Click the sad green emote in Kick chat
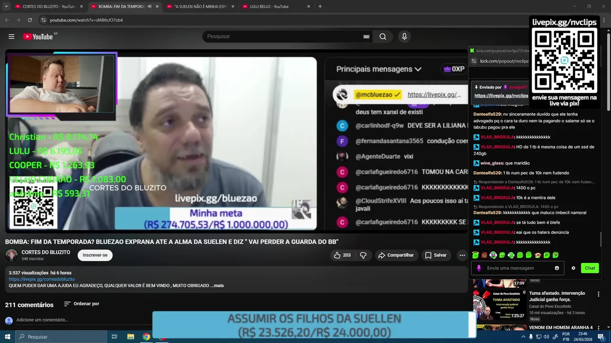611x343 pixels. (x=556, y=255)
